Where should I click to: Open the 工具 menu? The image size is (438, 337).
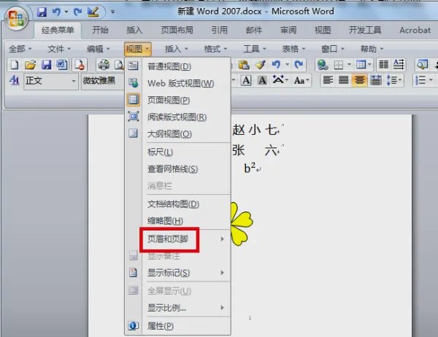(x=255, y=49)
